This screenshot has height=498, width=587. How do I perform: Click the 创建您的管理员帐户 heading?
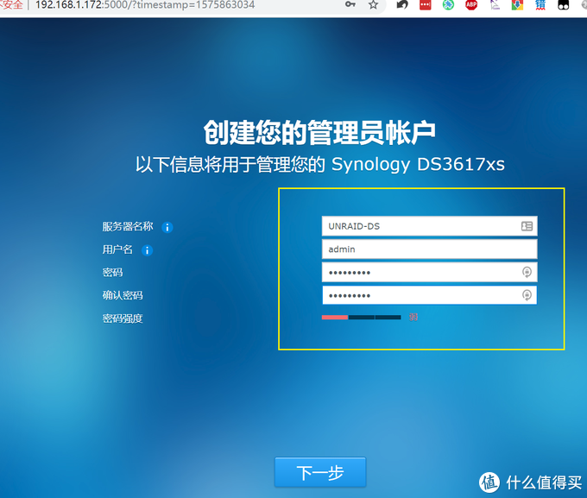[x=319, y=133]
